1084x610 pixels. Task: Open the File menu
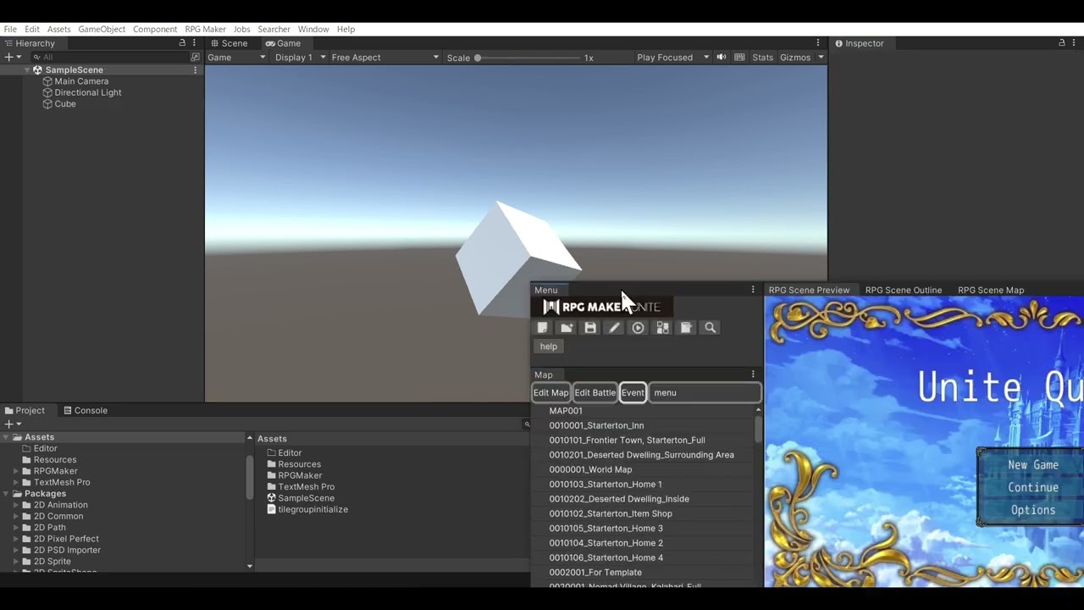pyautogui.click(x=10, y=29)
